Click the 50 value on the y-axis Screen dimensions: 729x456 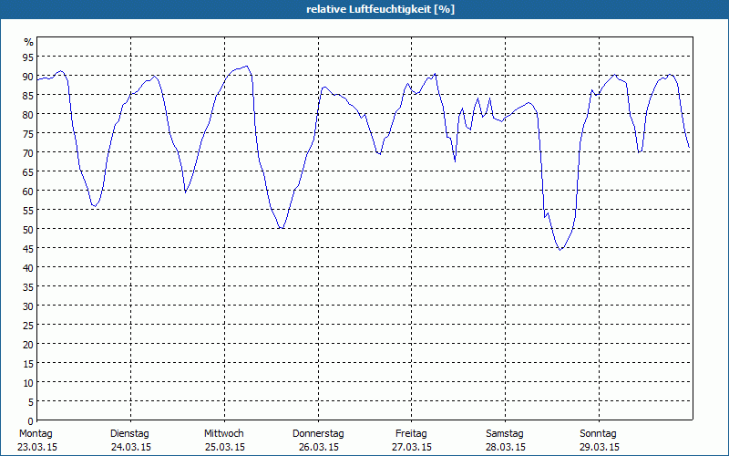point(28,230)
